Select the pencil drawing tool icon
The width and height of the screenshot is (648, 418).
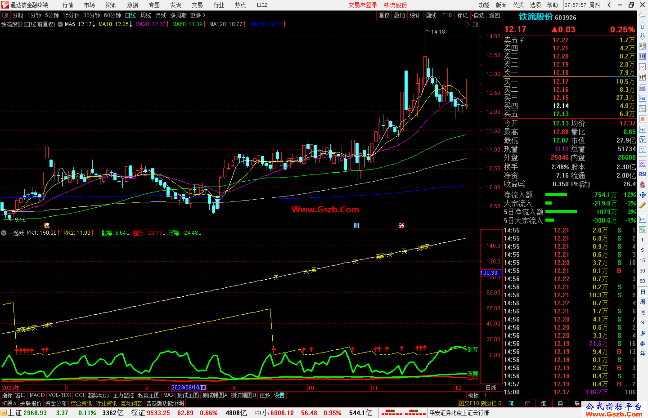point(642,206)
